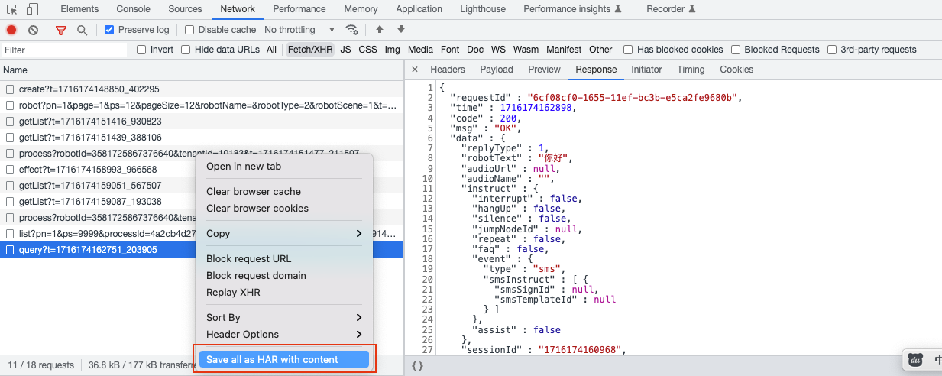This screenshot has height=376, width=942.
Task: Stop recording network log red button
Action: 11,30
